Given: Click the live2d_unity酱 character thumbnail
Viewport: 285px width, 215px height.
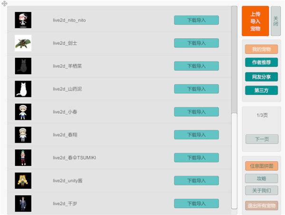Looking at the screenshot, I should (x=23, y=180).
